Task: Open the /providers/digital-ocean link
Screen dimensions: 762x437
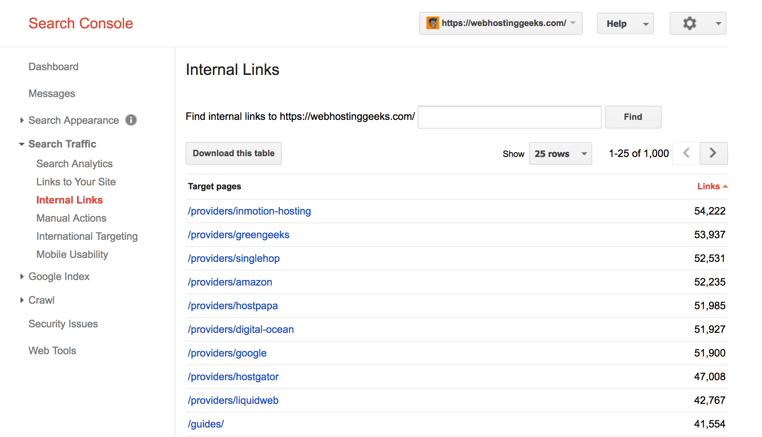Action: click(241, 329)
